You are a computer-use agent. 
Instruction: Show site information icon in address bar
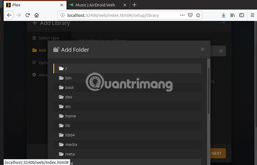(62, 15)
